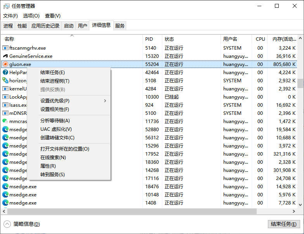Click the ftscanmgrhv.exe process icon
This screenshot has height=234, width=304.
pos(5,48)
